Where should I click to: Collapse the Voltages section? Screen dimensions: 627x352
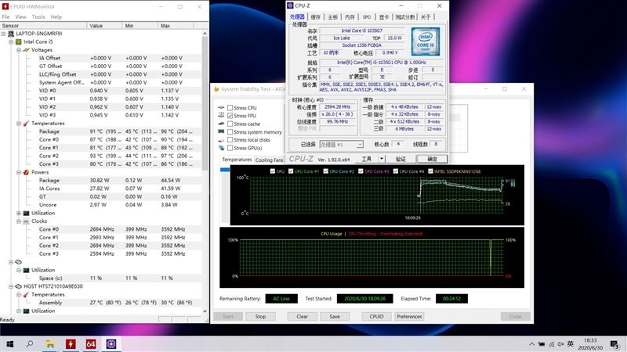click(19, 50)
